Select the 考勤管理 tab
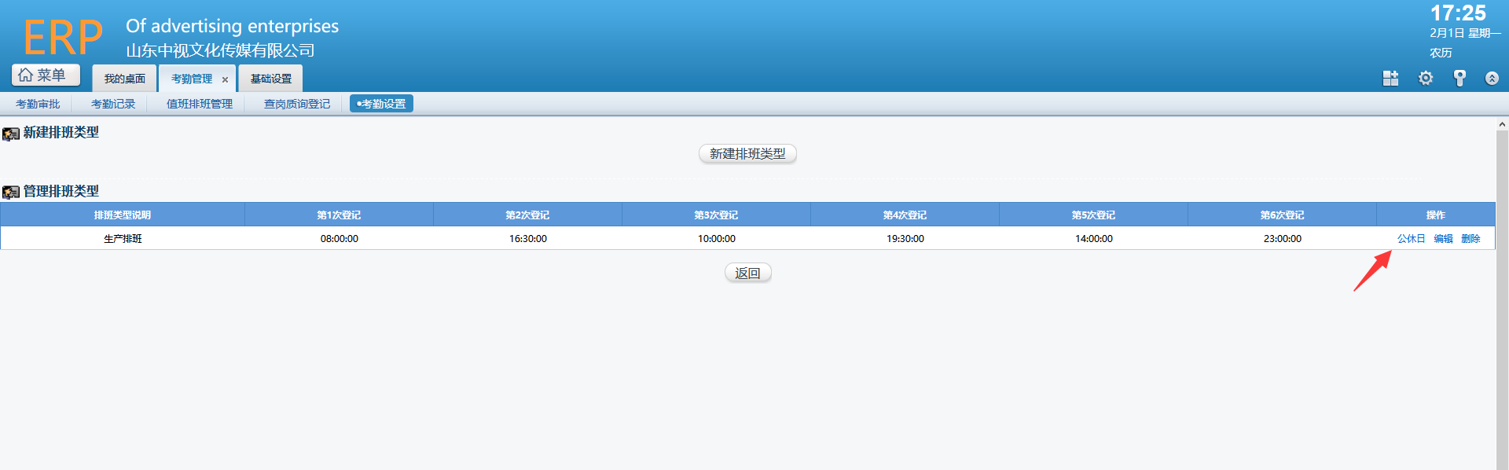 click(192, 79)
